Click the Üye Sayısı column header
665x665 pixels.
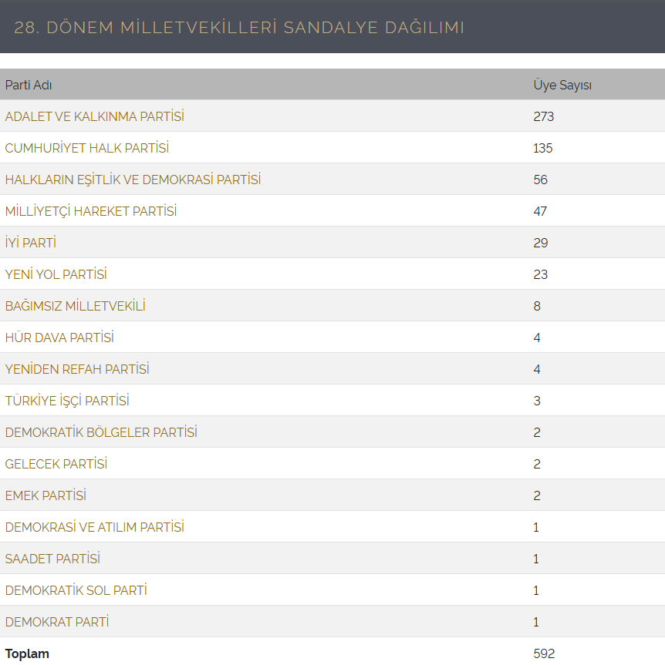pos(562,85)
